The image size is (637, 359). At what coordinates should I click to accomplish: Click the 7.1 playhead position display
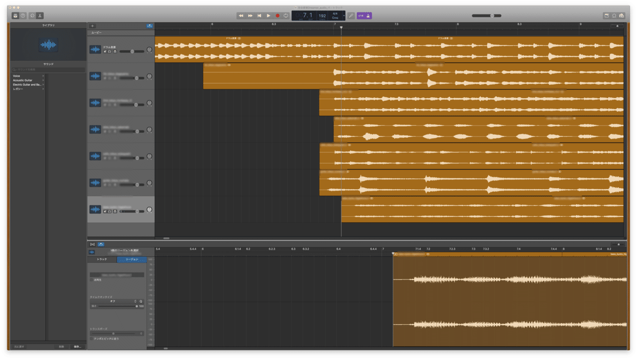tap(308, 15)
